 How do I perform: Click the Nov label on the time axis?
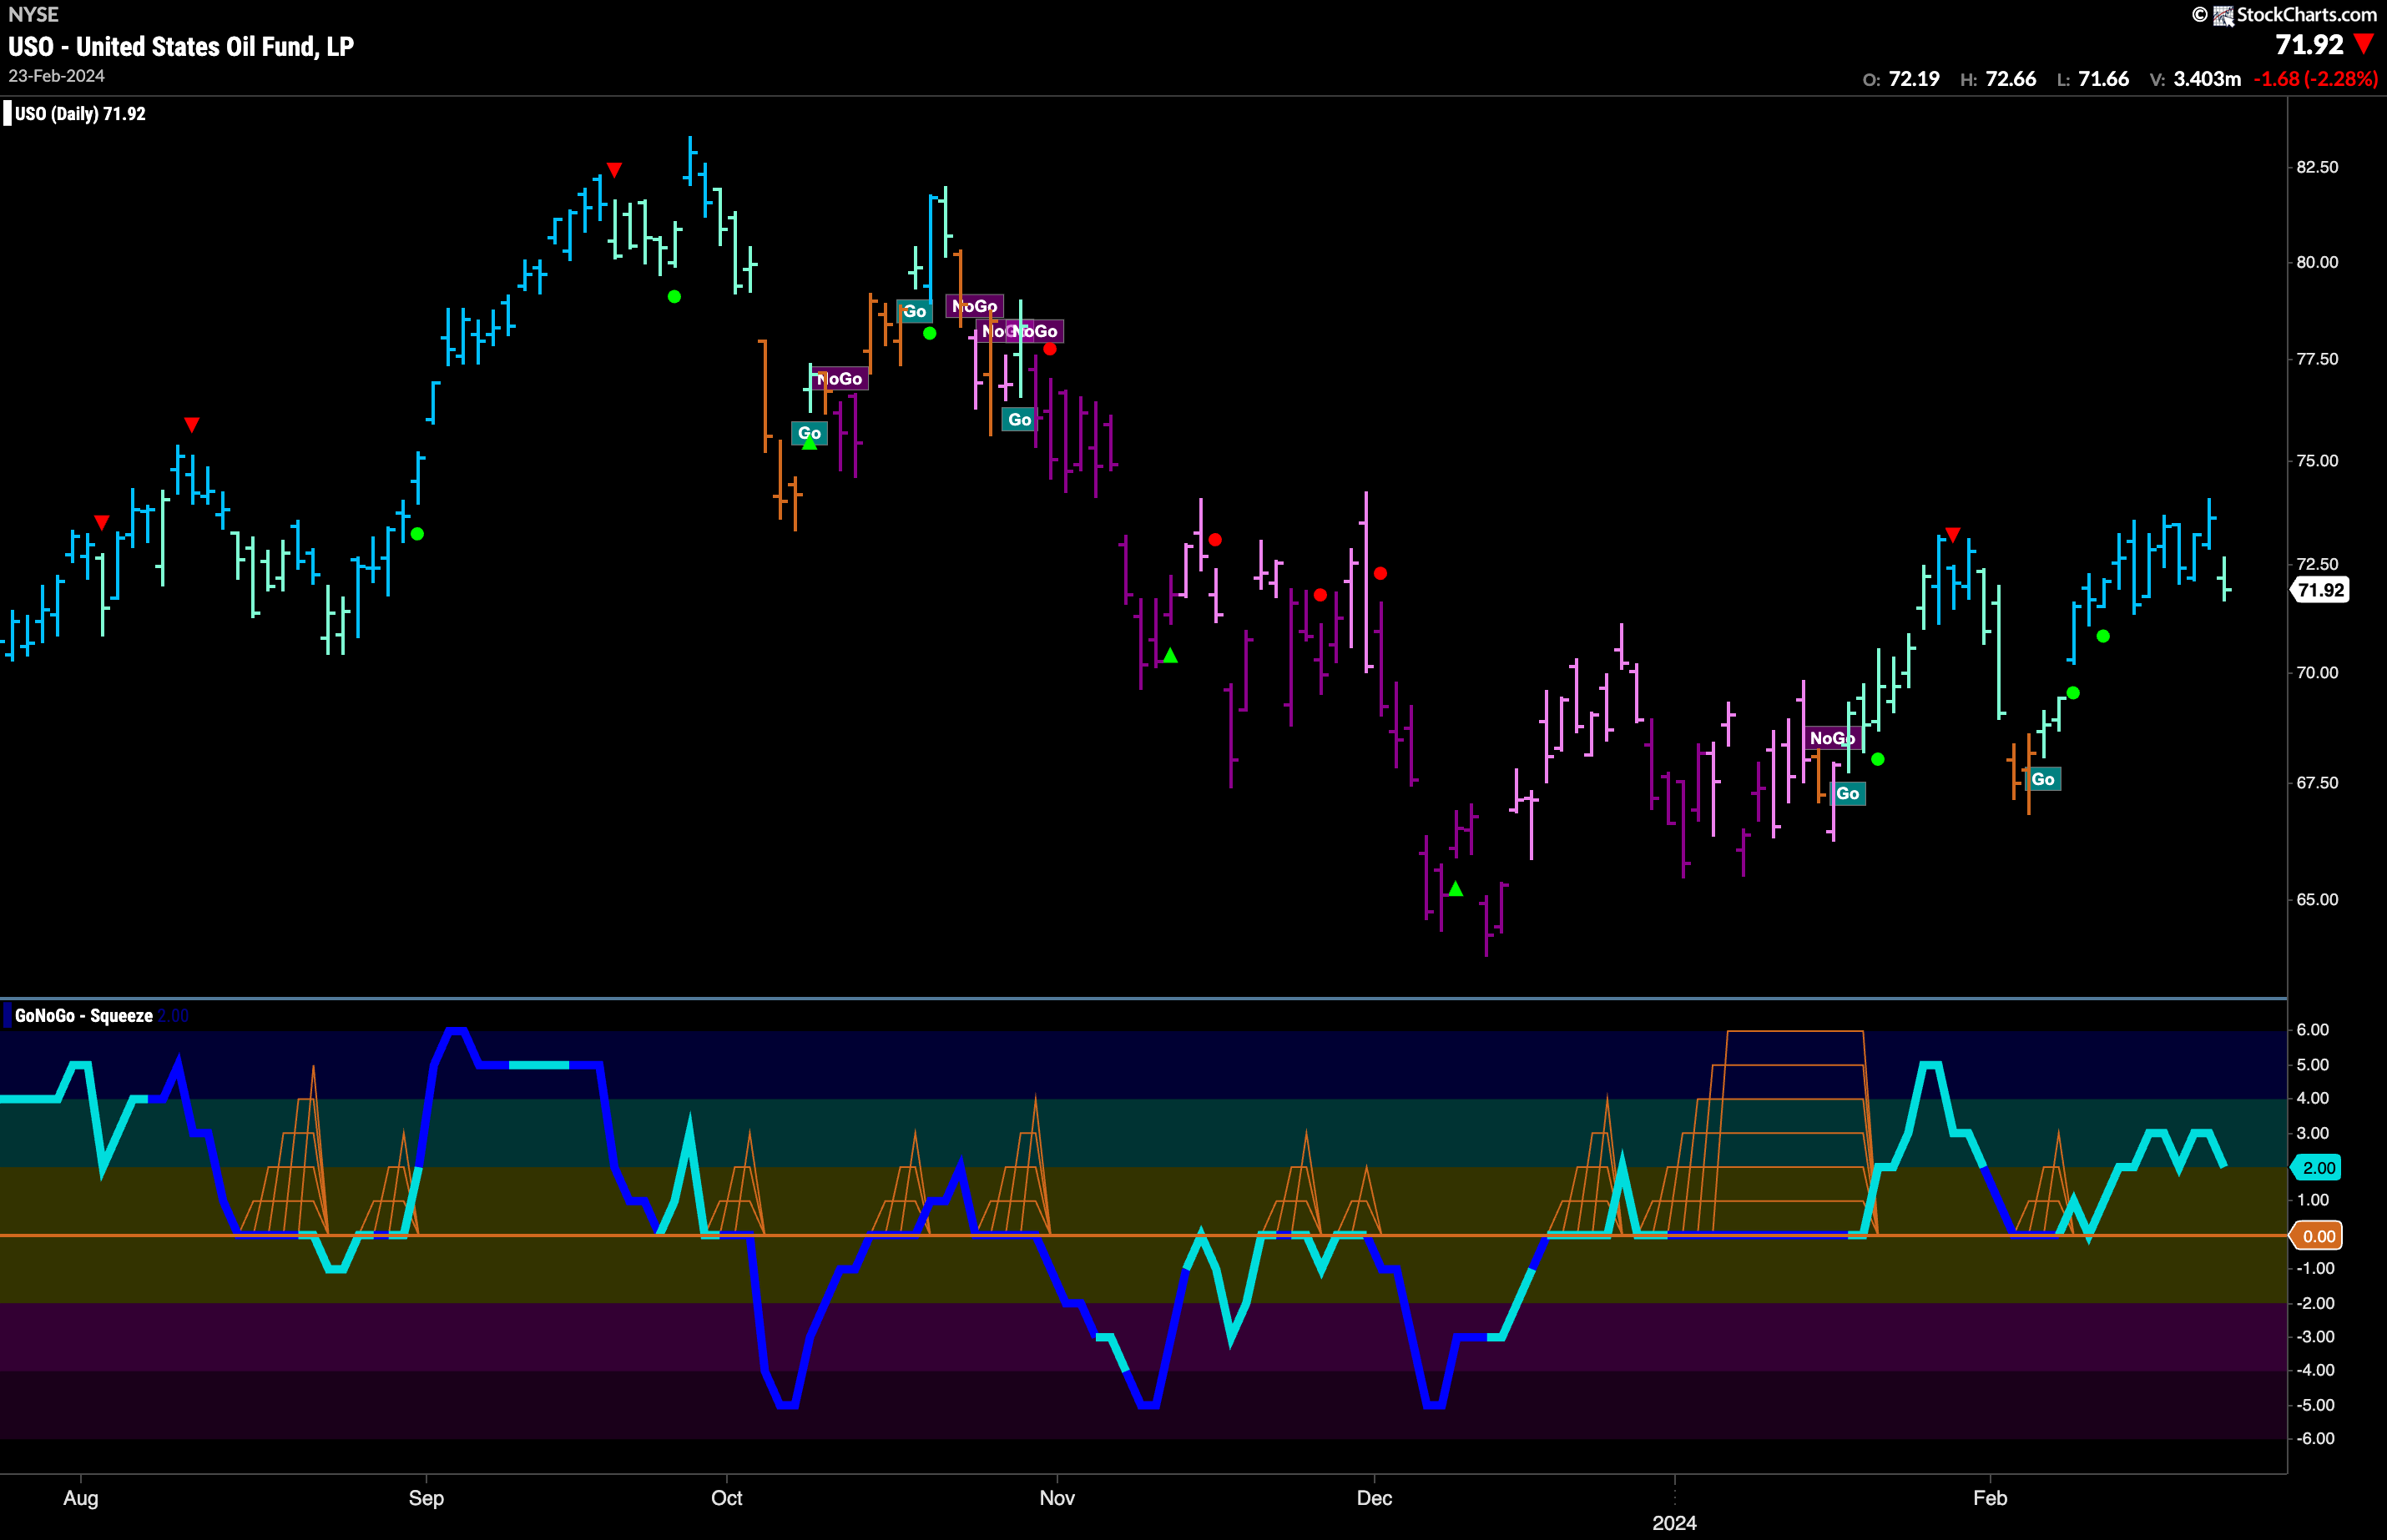[x=1057, y=1498]
